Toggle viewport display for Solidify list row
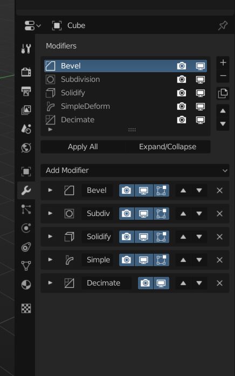Image resolution: width=235 pixels, height=376 pixels. pyautogui.click(x=200, y=93)
